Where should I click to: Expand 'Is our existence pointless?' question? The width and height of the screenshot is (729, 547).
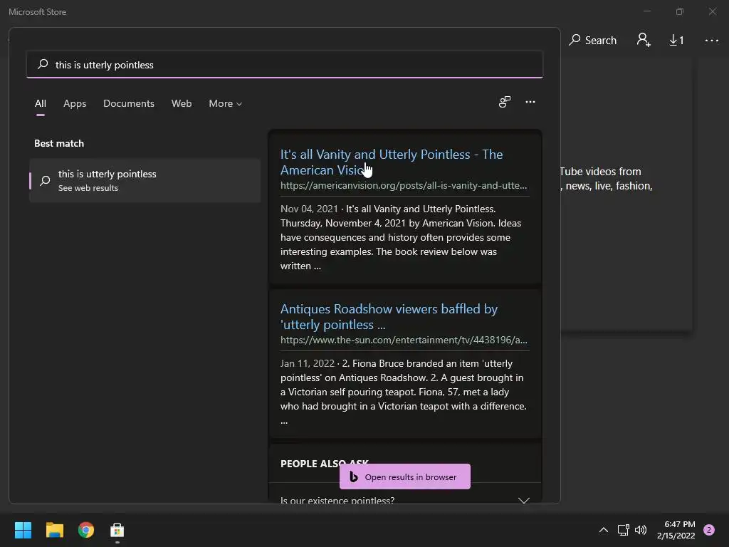click(405, 501)
